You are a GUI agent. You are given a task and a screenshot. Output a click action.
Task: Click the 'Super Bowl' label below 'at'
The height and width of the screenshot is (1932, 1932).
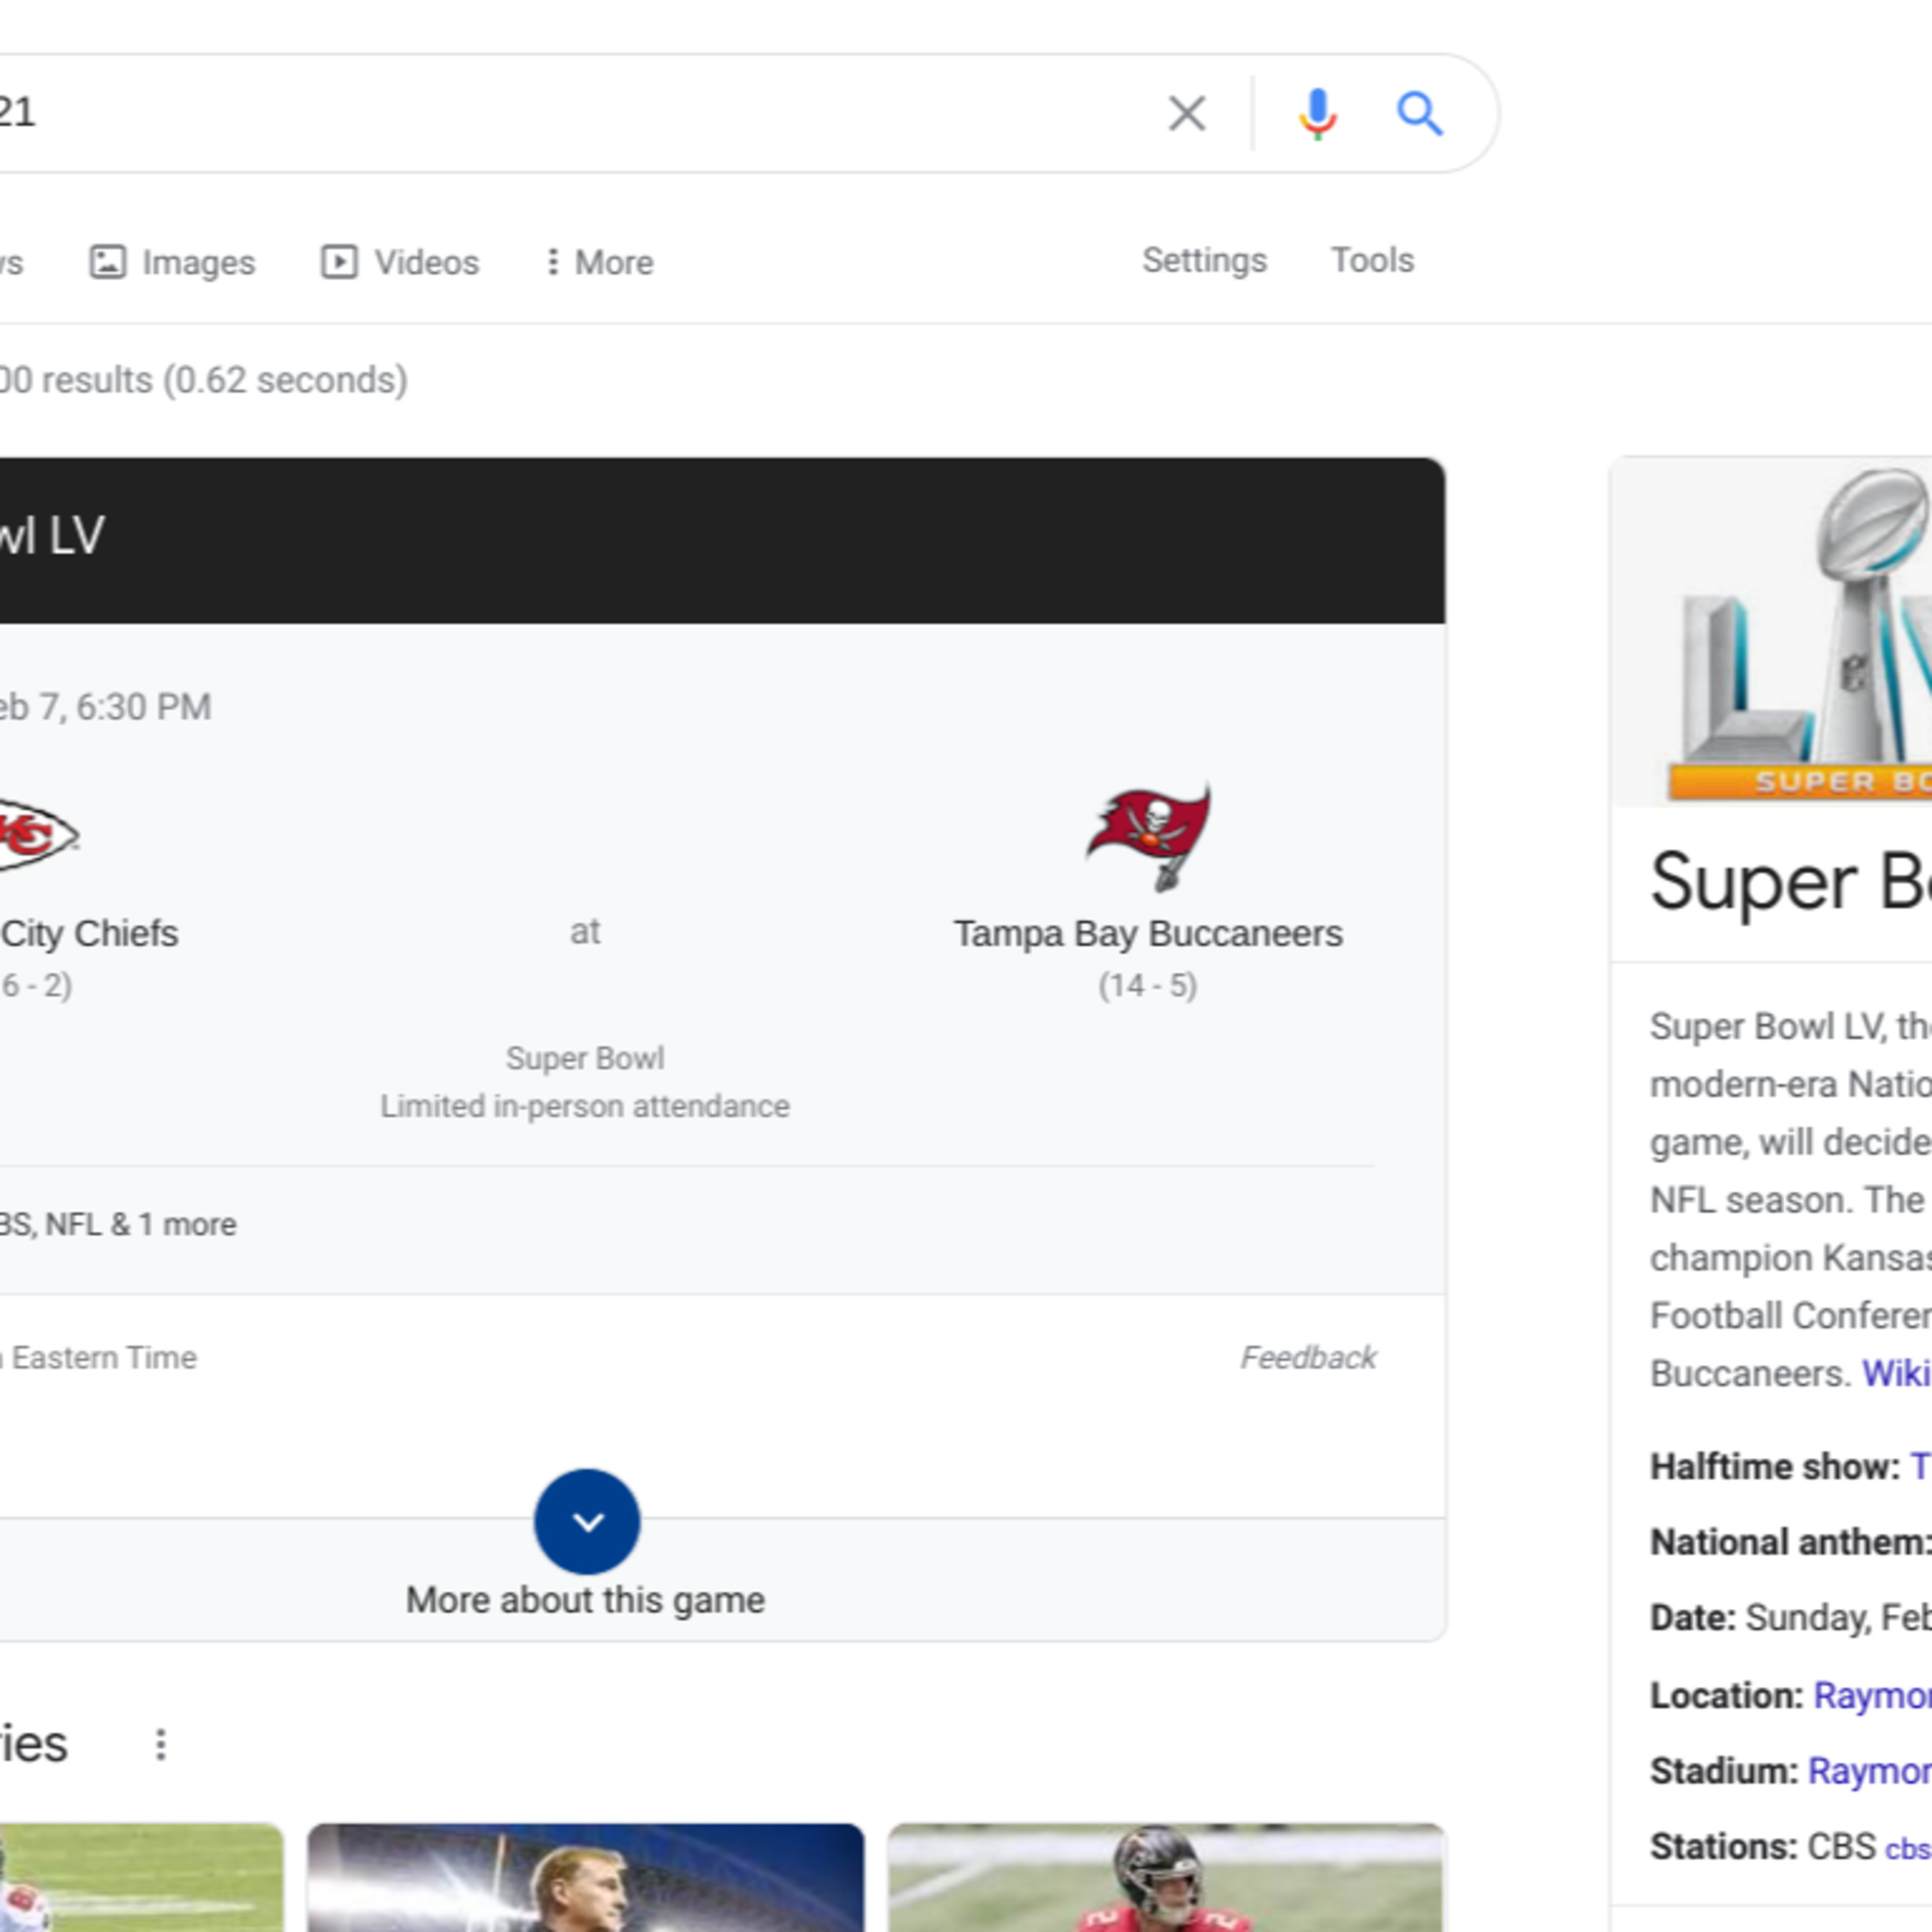(585, 1058)
